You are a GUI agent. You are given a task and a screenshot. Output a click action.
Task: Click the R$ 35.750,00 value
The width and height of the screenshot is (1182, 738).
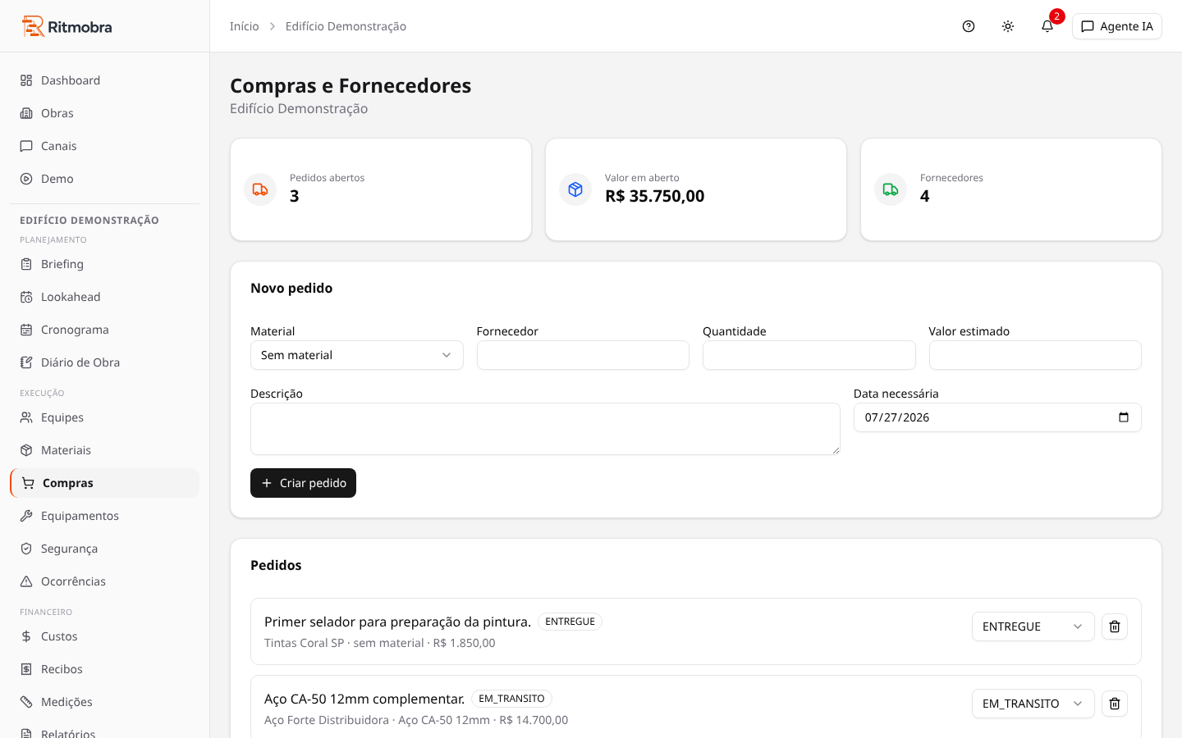click(x=654, y=196)
